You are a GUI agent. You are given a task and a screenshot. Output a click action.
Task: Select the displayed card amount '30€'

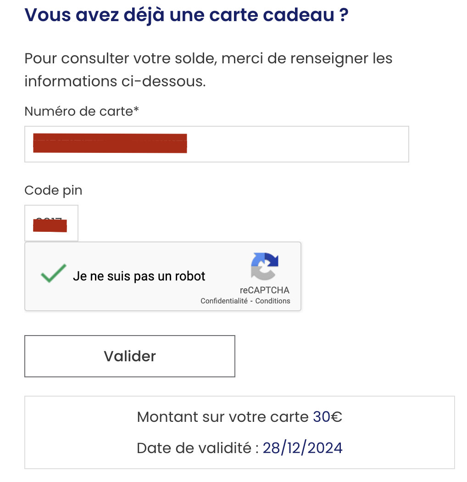(327, 417)
